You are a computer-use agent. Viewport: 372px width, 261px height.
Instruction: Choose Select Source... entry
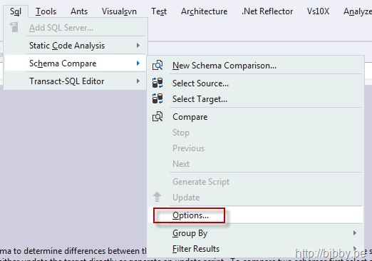pyautogui.click(x=255, y=83)
